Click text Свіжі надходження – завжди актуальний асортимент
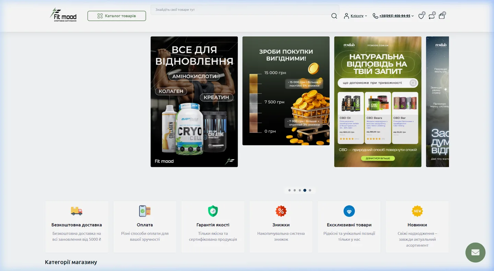 point(417,239)
